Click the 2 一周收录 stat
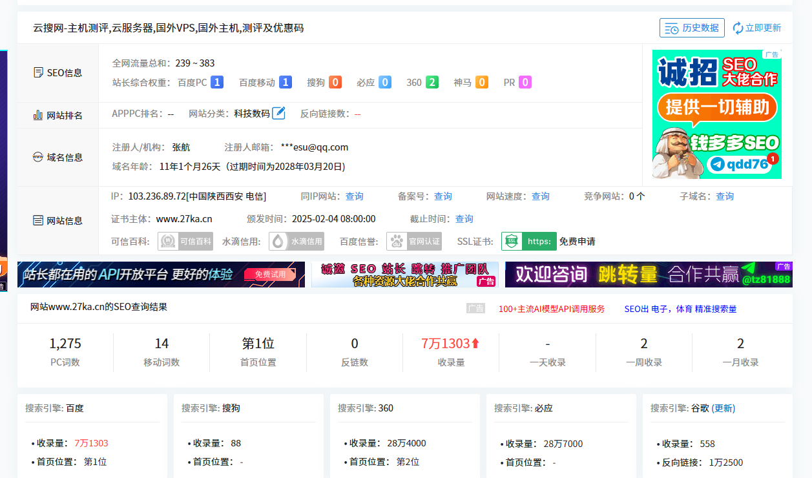The width and height of the screenshot is (812, 478). tap(644, 343)
